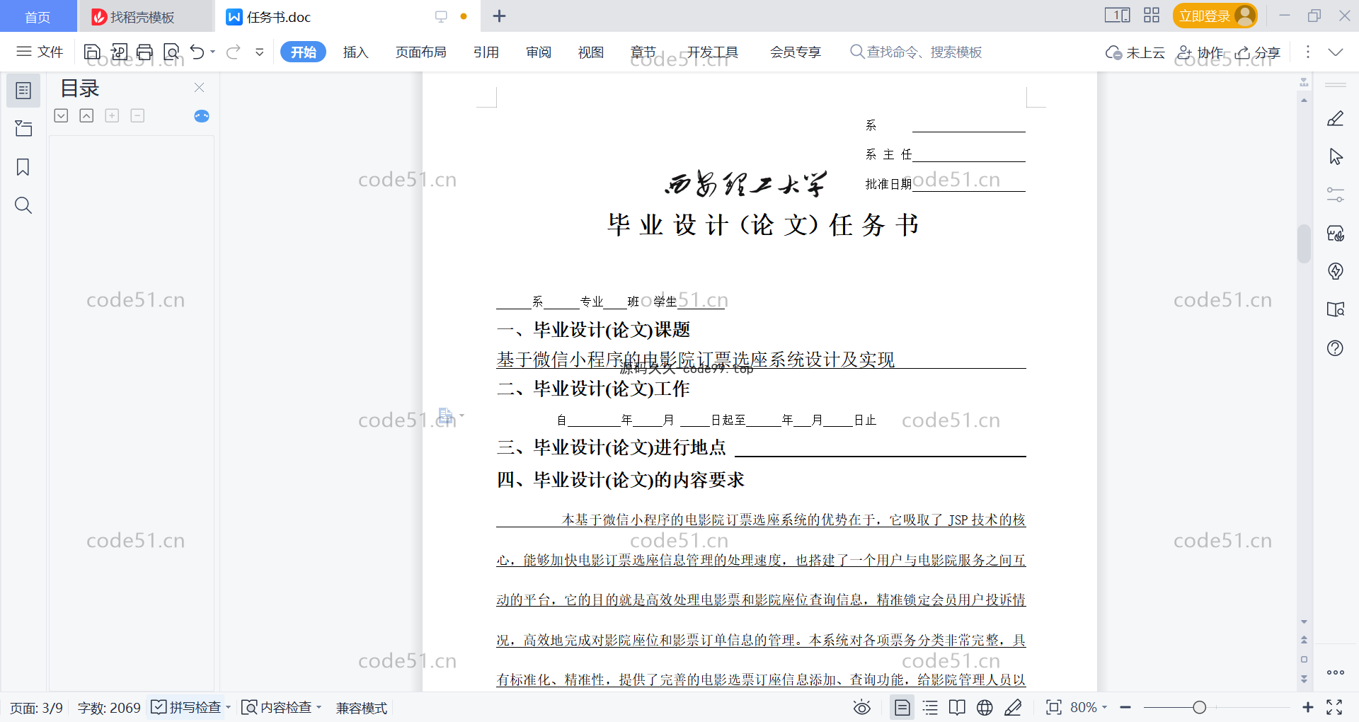The width and height of the screenshot is (1359, 722).
Task: Open the outline panel icon in the left sidebar
Action: point(23,91)
